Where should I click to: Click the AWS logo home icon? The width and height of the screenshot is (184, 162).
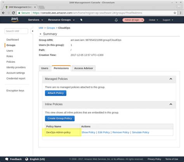coord(14,20)
